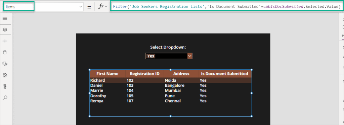Viewport: 344px width, 125px height.
Task: Click registration ID 107
Action: coord(130,101)
